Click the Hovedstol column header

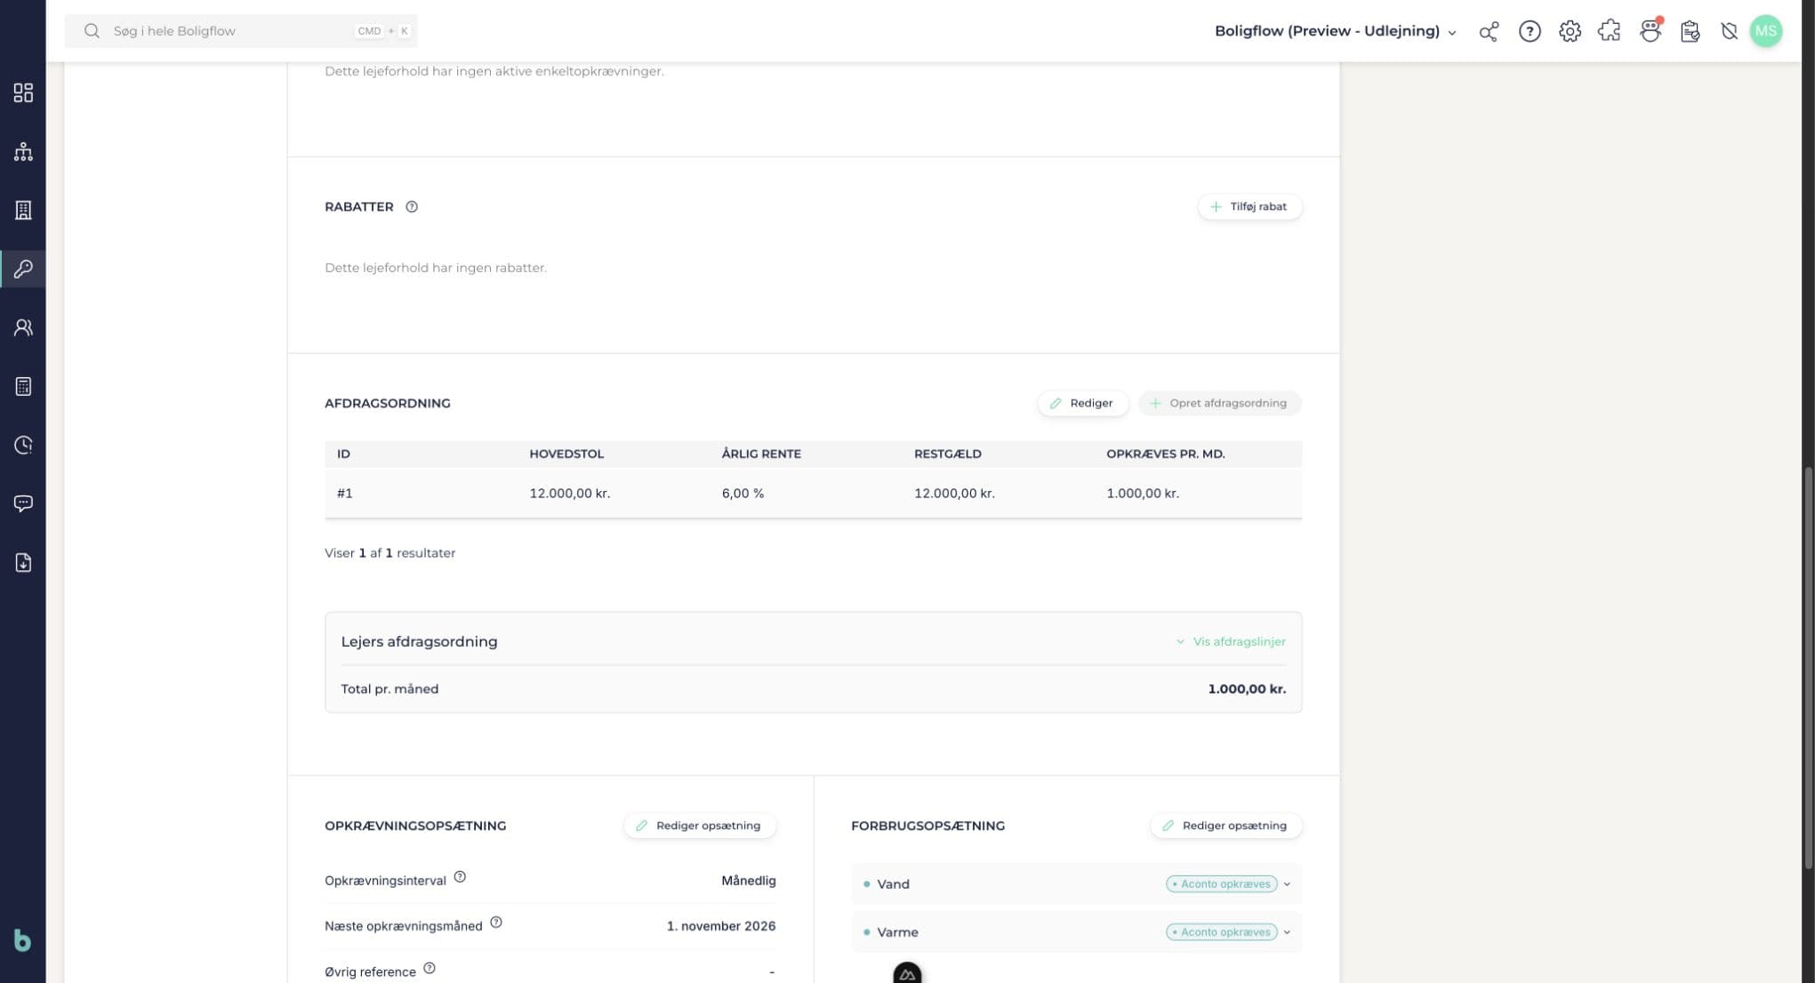click(566, 454)
